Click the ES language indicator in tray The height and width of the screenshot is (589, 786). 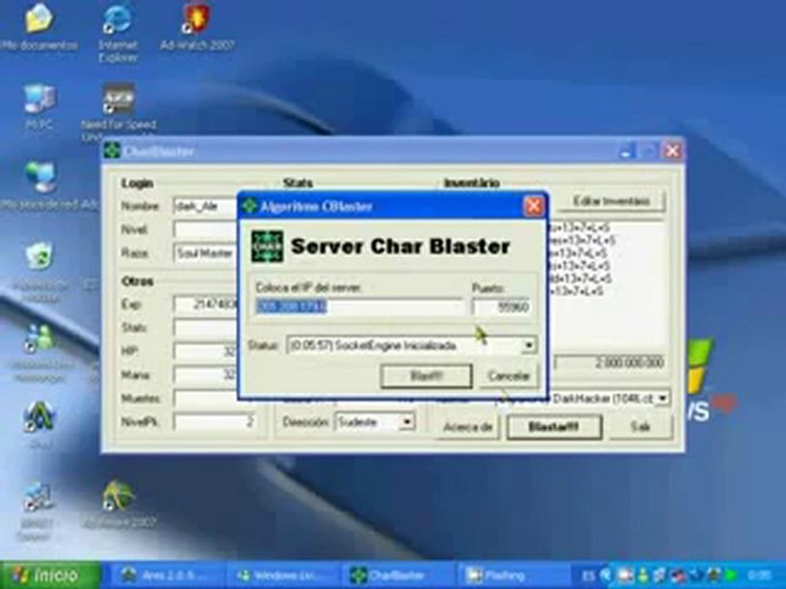tap(588, 576)
